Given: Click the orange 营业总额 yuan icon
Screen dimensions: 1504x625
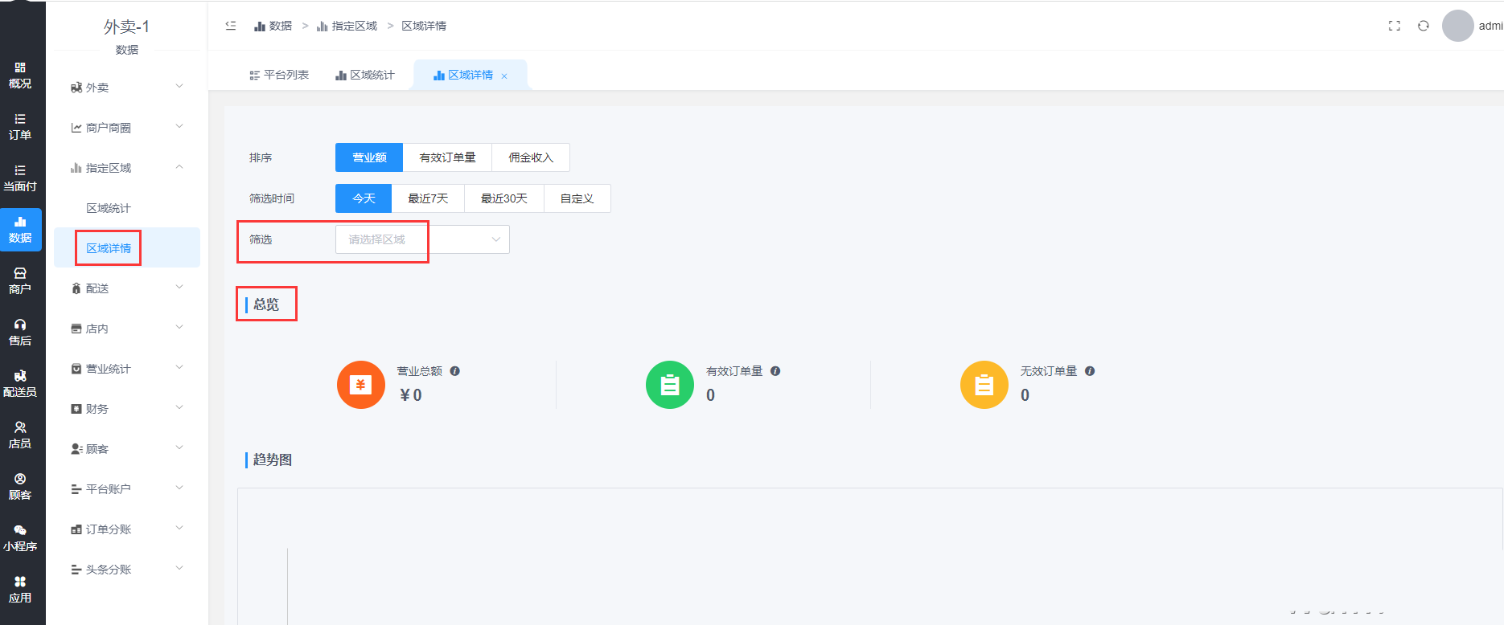Looking at the screenshot, I should click(x=361, y=385).
